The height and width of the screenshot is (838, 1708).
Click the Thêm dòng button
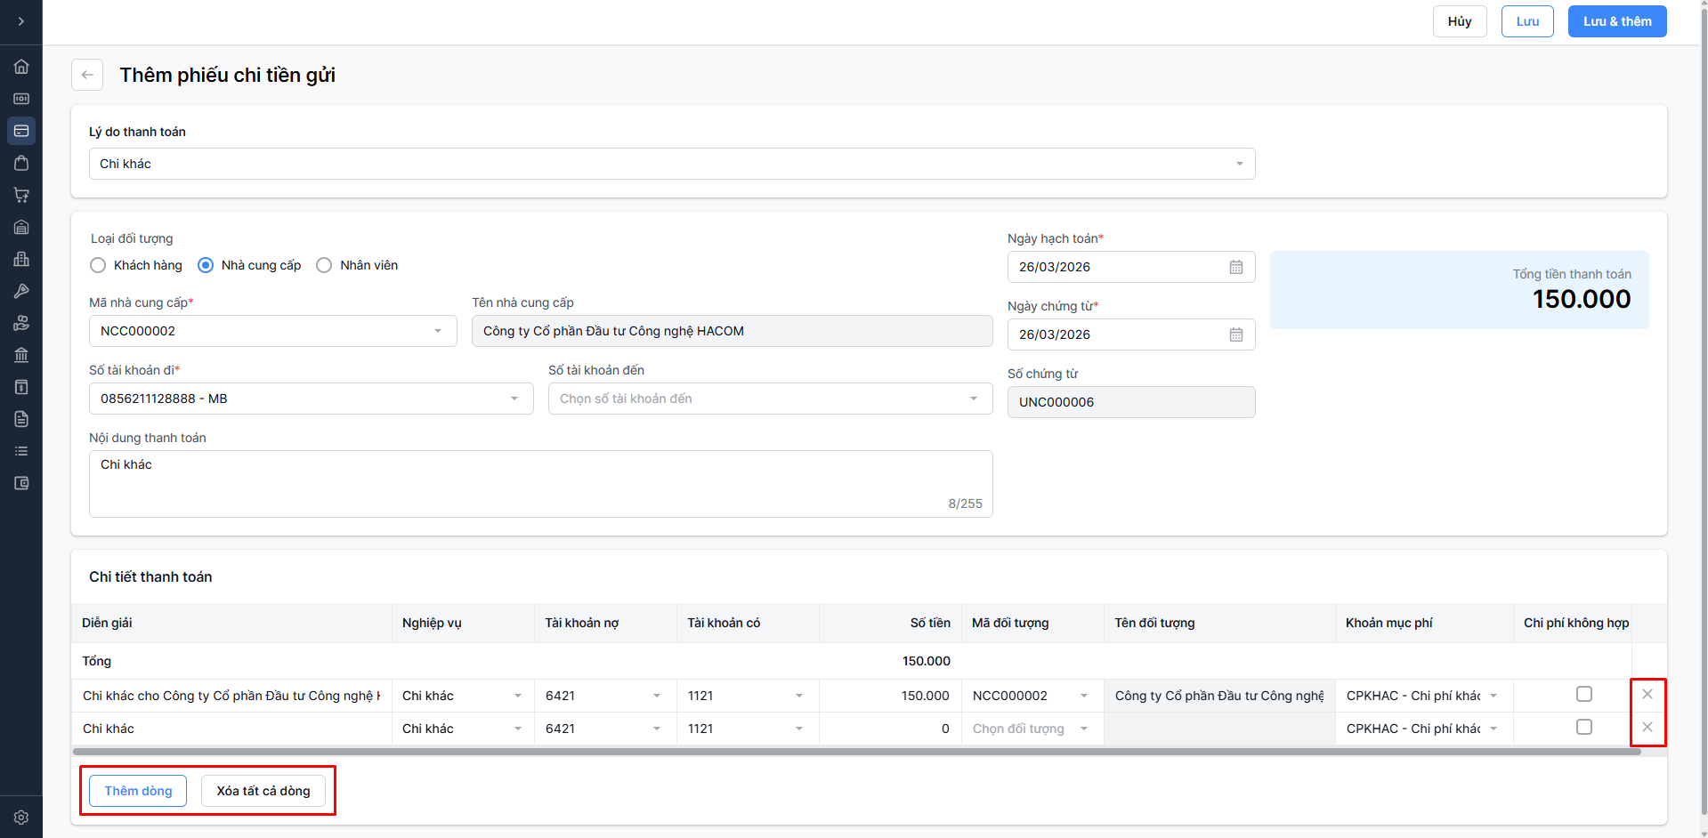[x=138, y=791]
